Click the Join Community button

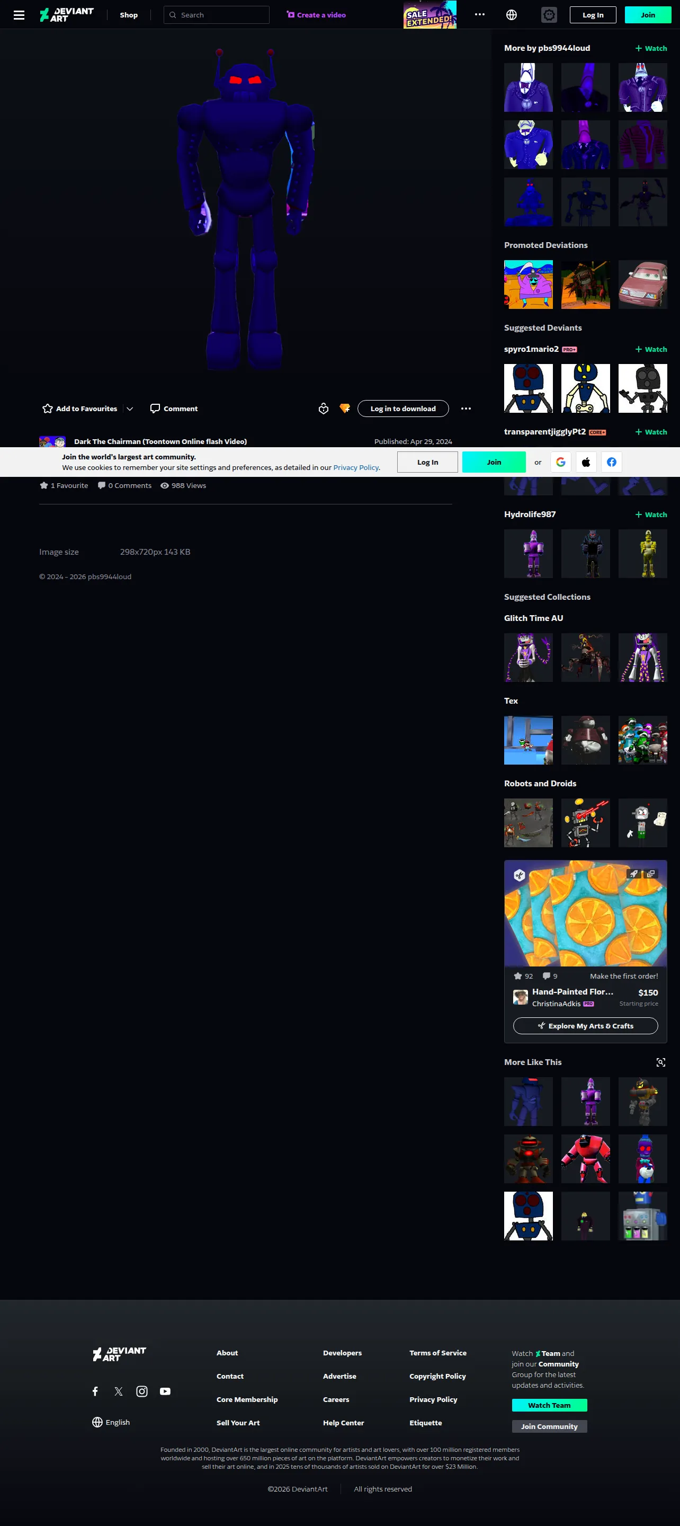click(x=549, y=1426)
